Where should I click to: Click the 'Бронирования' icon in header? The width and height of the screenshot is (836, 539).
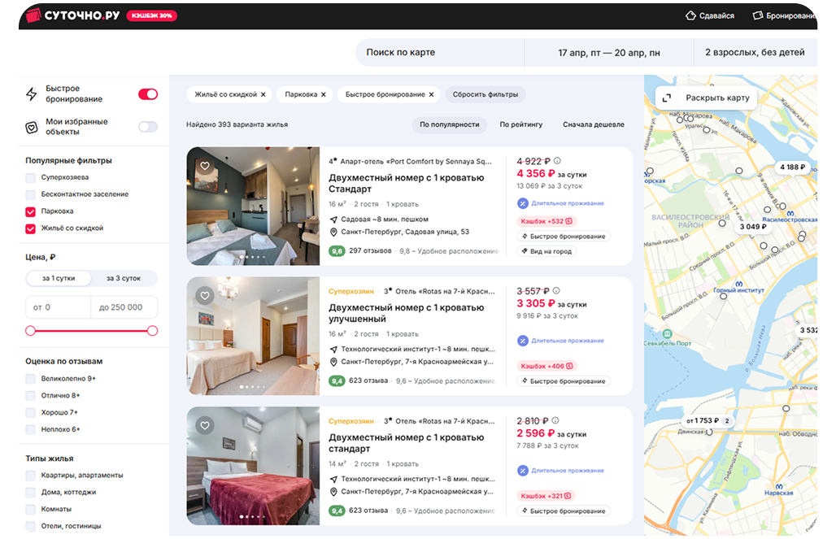tap(758, 15)
